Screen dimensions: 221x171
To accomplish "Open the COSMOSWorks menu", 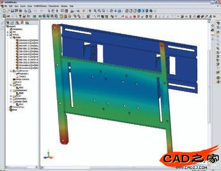I will pyautogui.click(x=40, y=6).
